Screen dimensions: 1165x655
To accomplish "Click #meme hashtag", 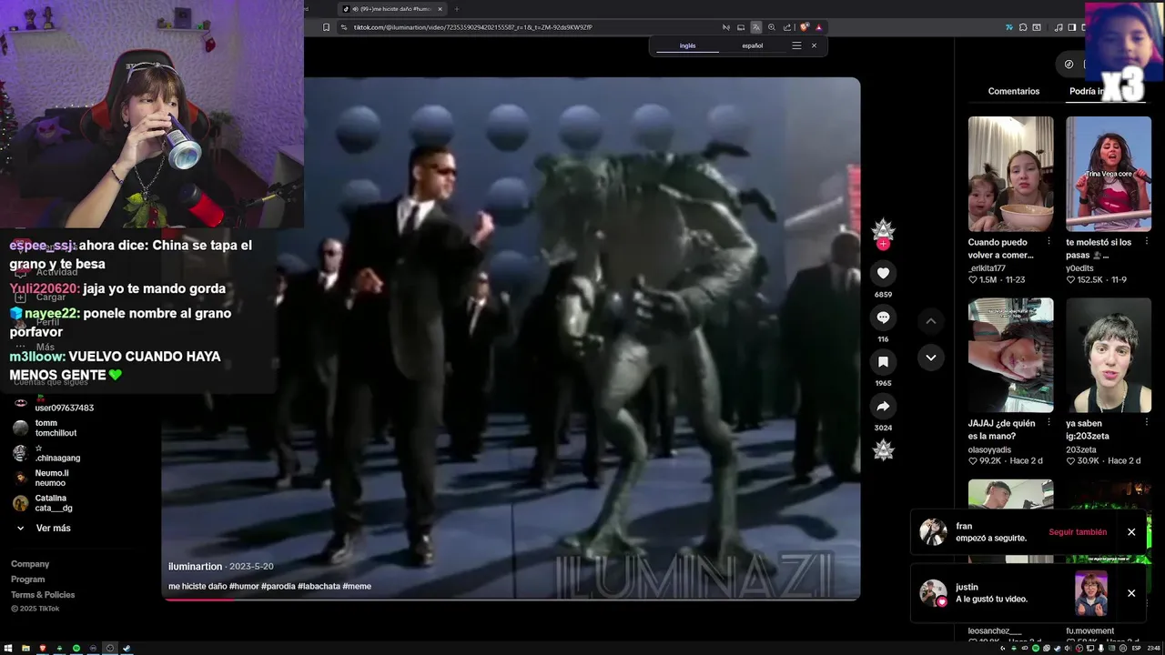I will [x=357, y=587].
